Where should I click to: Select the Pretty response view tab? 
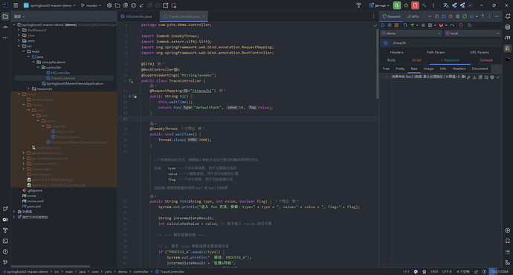coord(400,68)
